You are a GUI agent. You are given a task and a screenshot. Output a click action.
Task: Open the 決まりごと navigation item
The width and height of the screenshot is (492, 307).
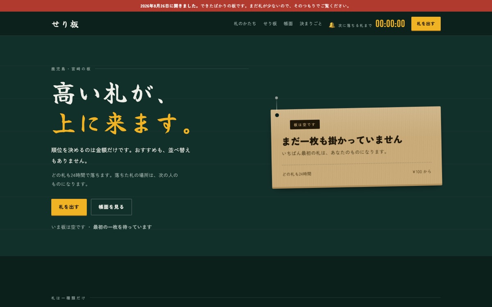coord(311,24)
